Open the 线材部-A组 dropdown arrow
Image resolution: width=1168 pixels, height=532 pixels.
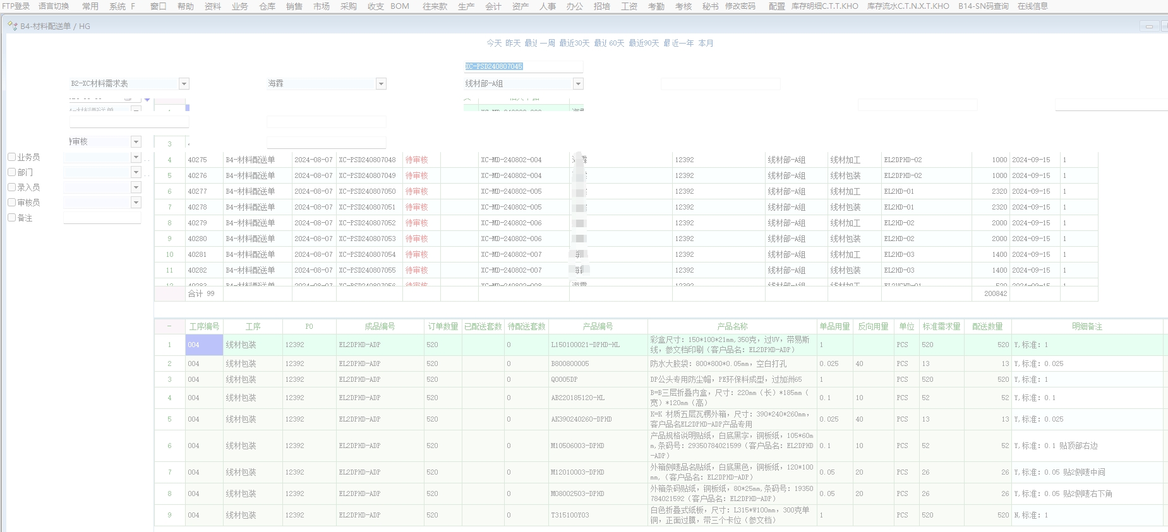pos(577,84)
